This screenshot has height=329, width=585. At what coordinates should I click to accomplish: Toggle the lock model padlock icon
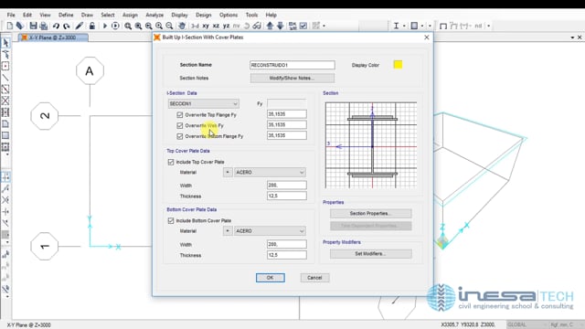(91, 26)
